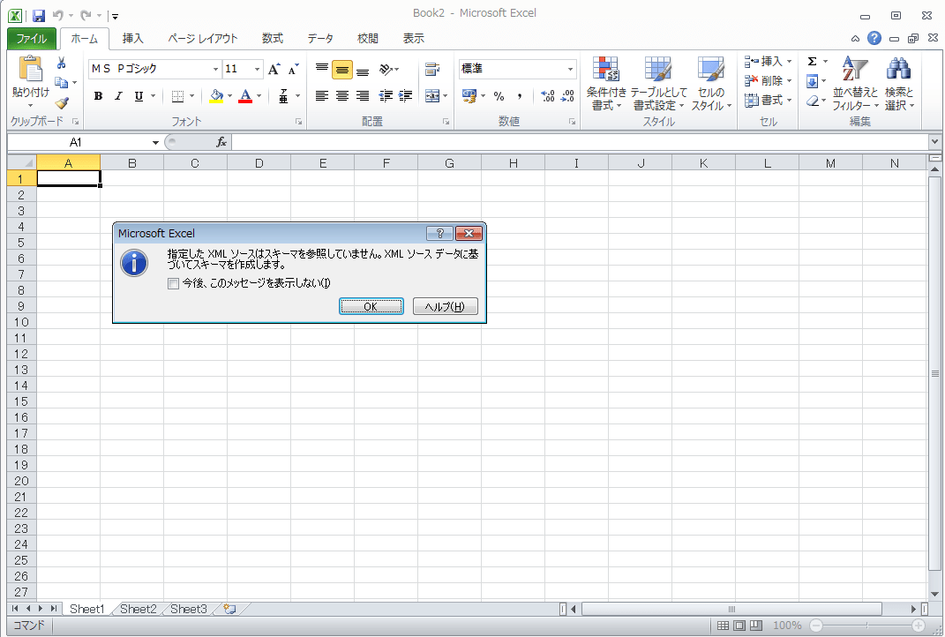Open the 削除 cells dropdown
Image resolution: width=945 pixels, height=637 pixels.
pyautogui.click(x=769, y=81)
